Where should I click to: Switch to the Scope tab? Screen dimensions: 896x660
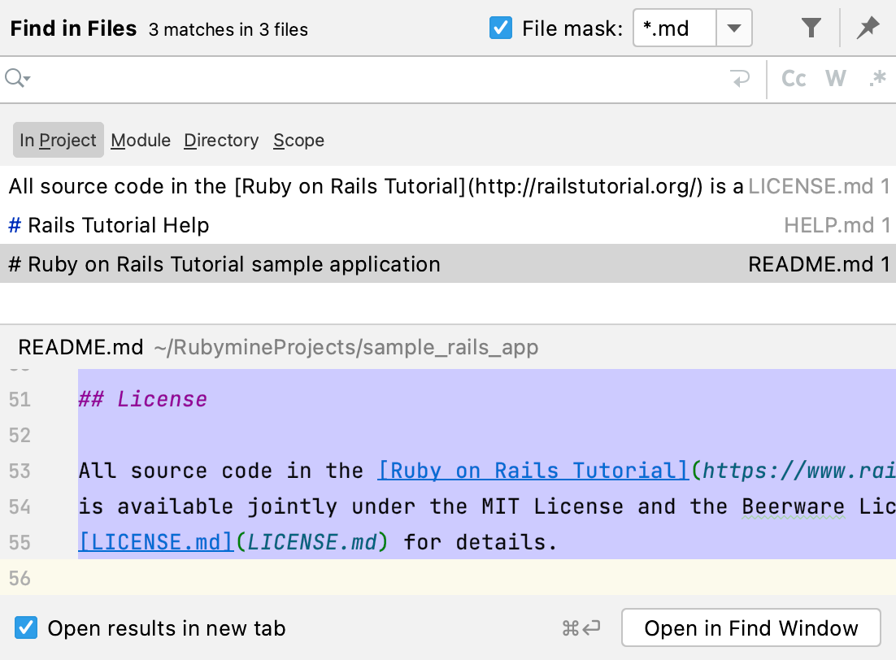pyautogui.click(x=298, y=140)
